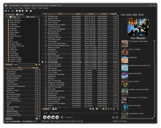Click the select repository folder toolbar icon
This screenshot has height=128, width=161.
[6, 11]
